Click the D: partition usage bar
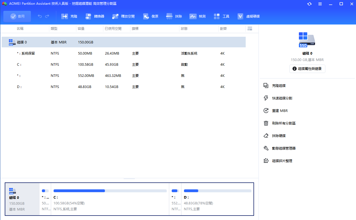Screen dimensions: 356x220 point(217,191)
